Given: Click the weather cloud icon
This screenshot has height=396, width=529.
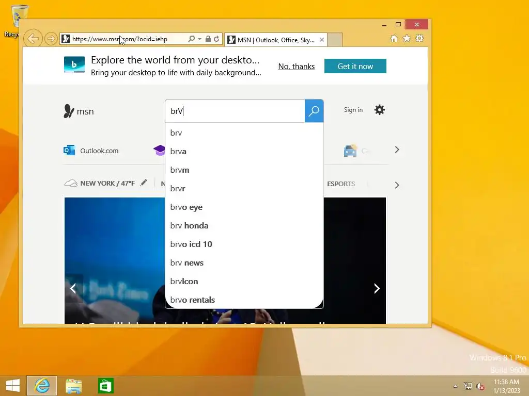Looking at the screenshot, I should pyautogui.click(x=71, y=183).
